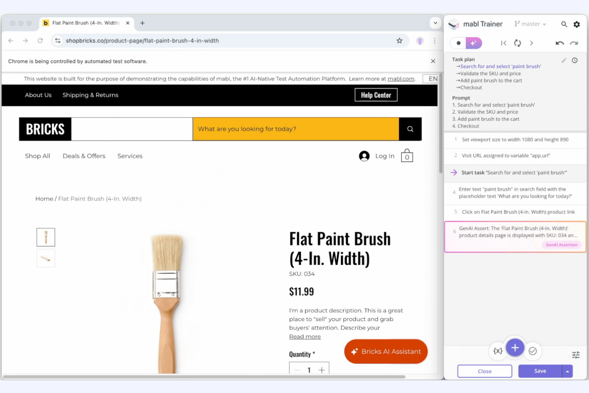Screen dimensions: 589x393
Task: Select the Flat Paint Brush browser tab
Action: tap(84, 23)
